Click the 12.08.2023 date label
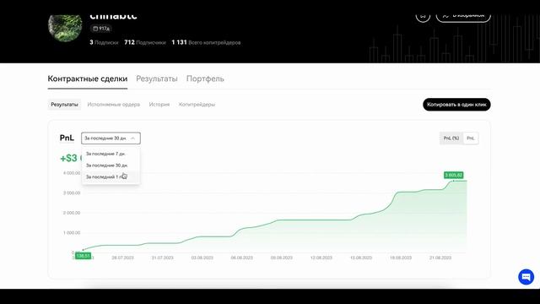 [321, 258]
